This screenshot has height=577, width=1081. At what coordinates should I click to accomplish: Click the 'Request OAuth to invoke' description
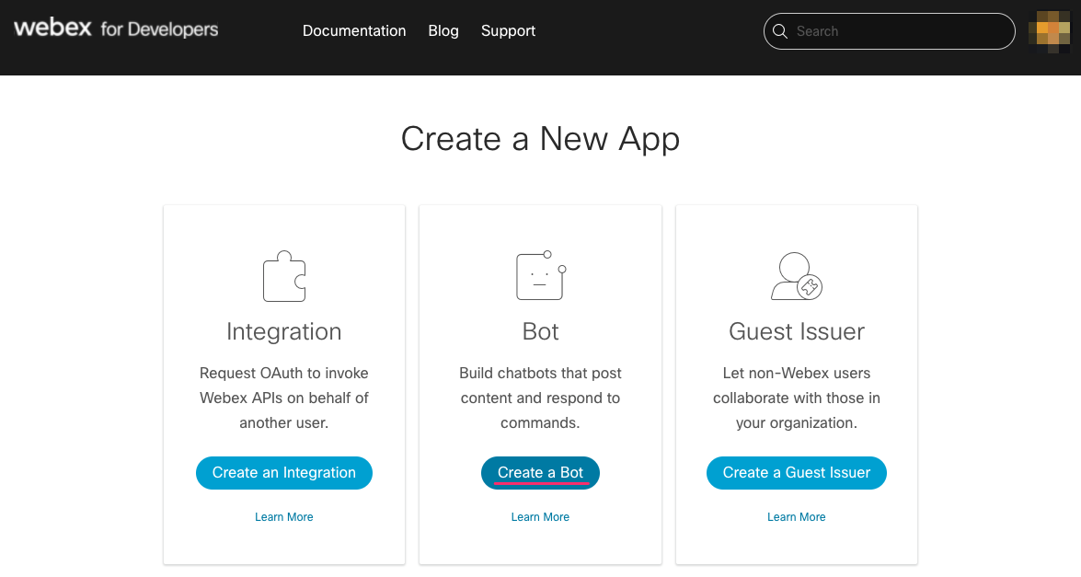click(284, 398)
